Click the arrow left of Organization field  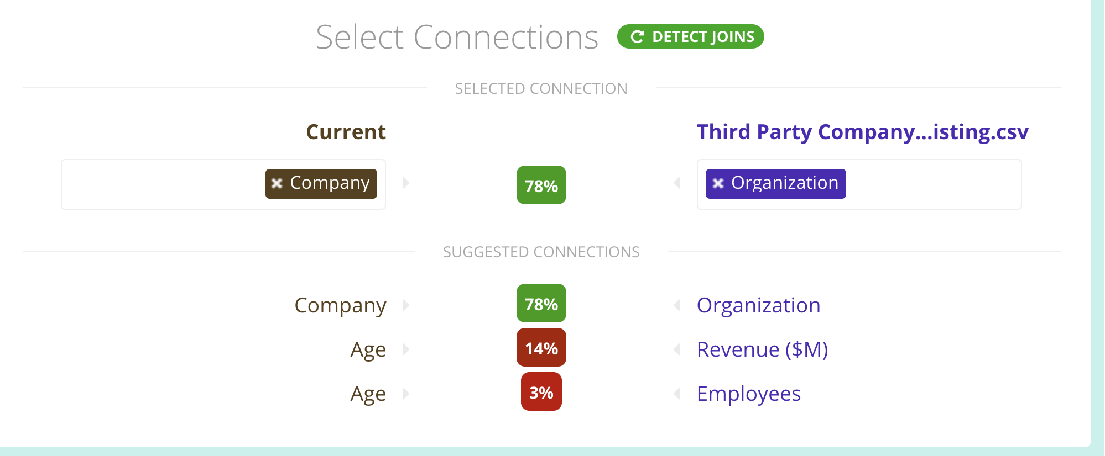tap(677, 183)
